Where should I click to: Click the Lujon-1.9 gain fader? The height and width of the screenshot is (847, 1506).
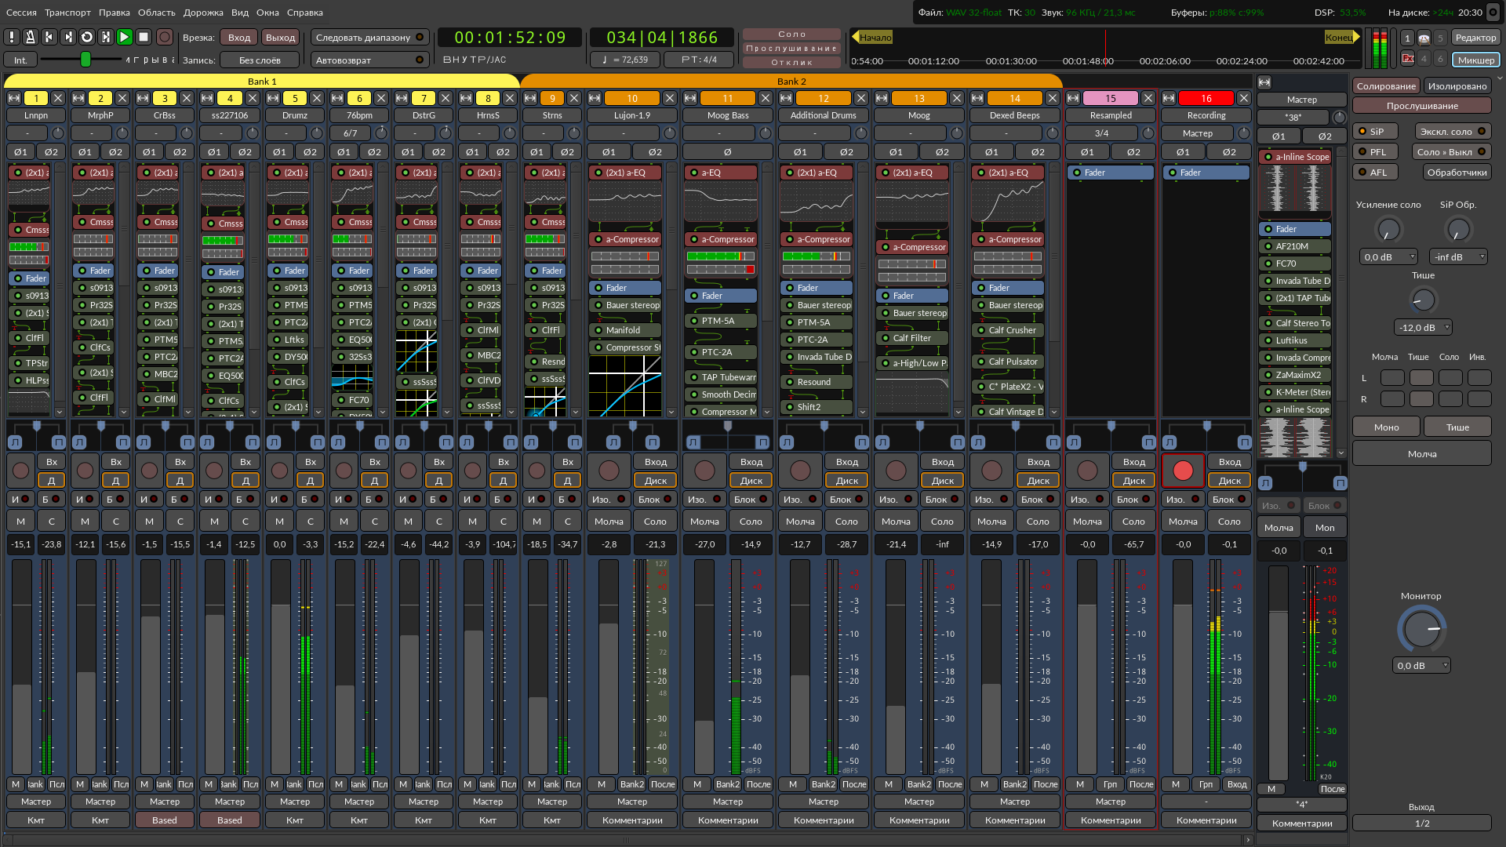click(x=609, y=667)
